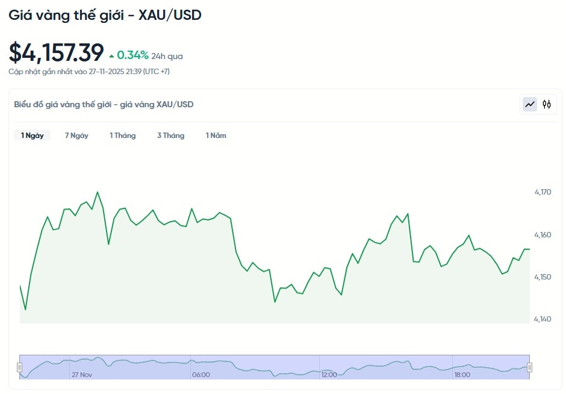Click the 12:00 marker in navigator
566x394 pixels.
click(329, 375)
